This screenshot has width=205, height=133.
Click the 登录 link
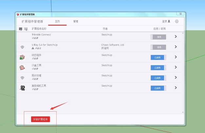pos(164,21)
